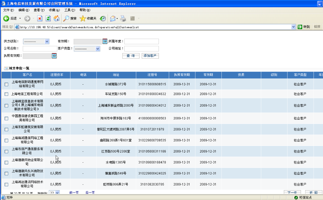Click the 前一页 previous page link
The image size is (323, 200).
click(x=74, y=192)
